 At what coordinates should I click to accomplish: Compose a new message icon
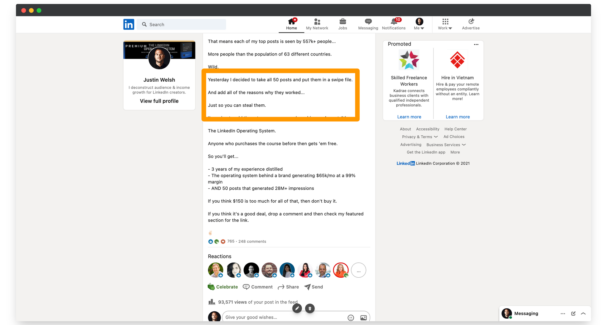coord(573,313)
